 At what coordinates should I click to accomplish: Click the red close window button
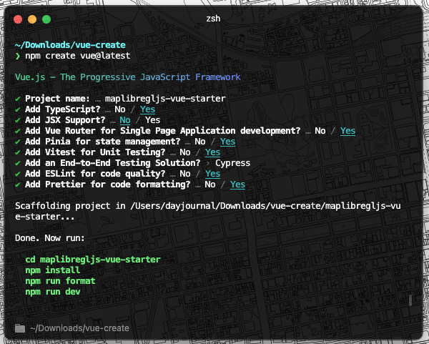point(18,19)
